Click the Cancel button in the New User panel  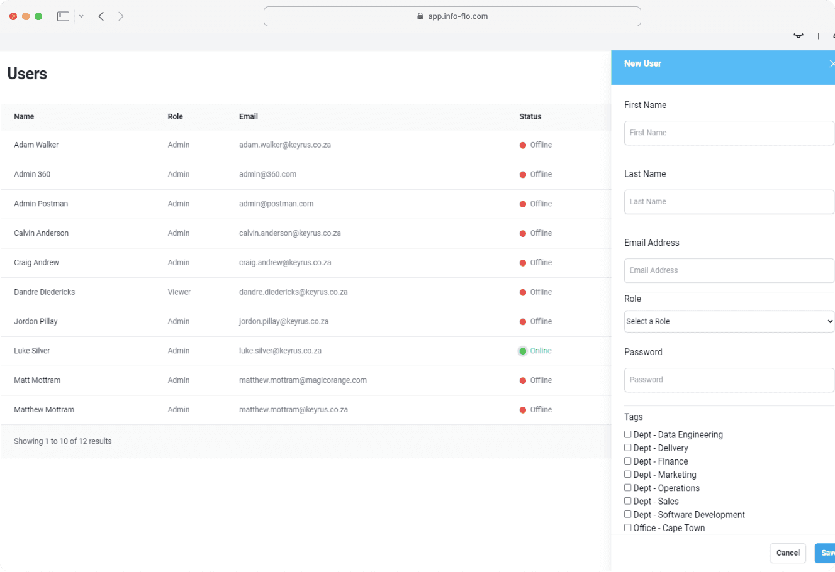point(788,553)
